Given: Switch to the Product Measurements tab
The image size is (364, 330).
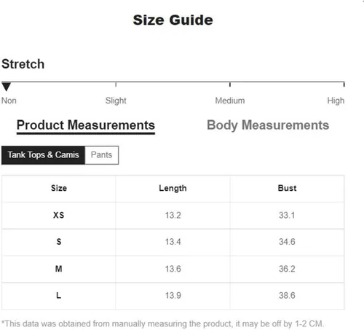Looking at the screenshot, I should 86,125.
